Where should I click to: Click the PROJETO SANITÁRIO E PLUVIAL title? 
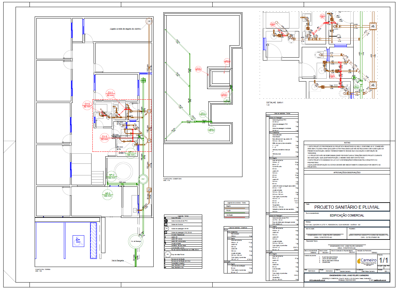(347, 207)
